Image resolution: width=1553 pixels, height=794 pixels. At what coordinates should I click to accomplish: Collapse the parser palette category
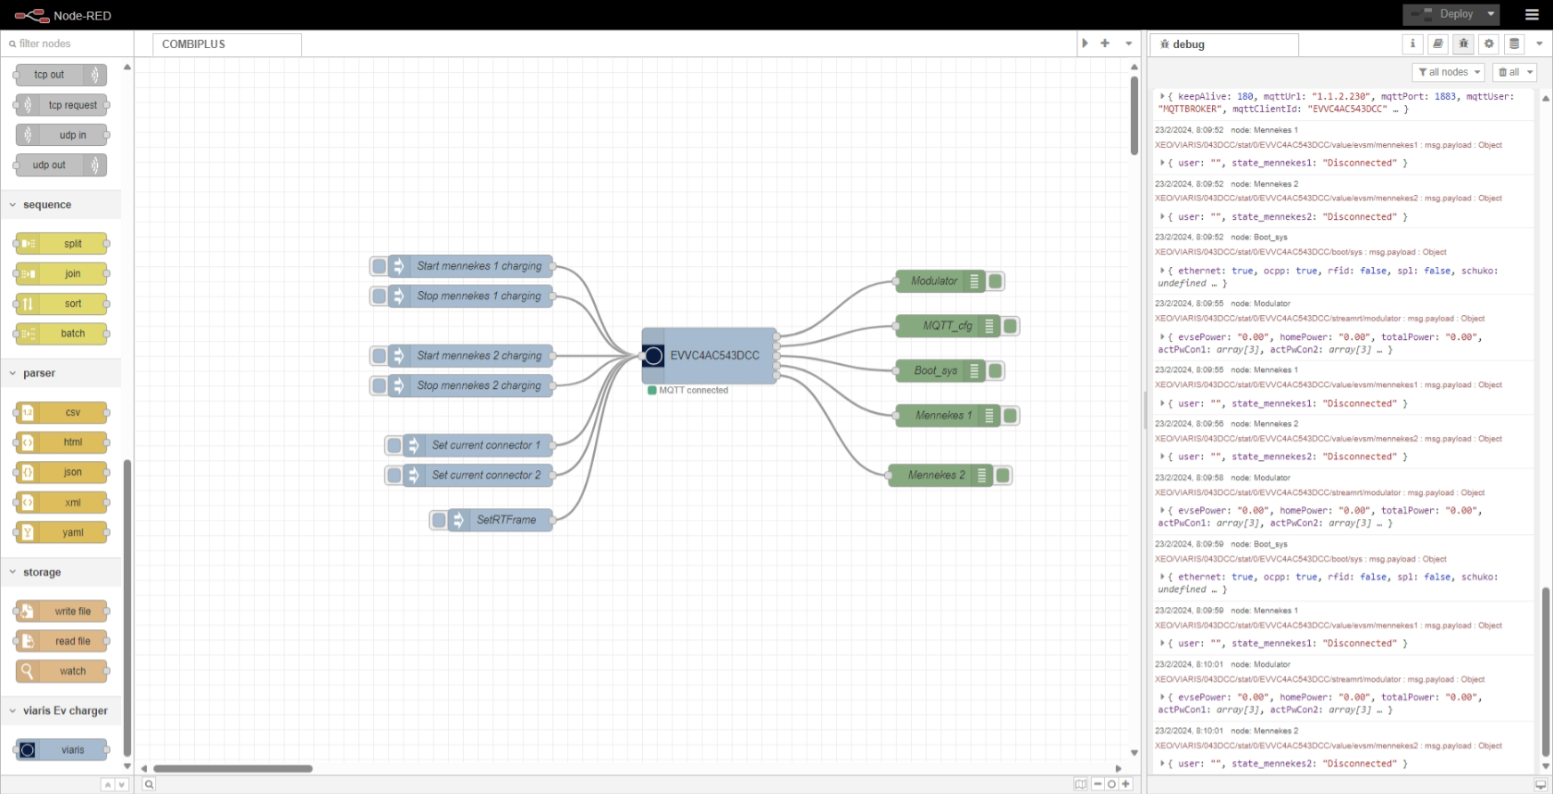(x=61, y=373)
